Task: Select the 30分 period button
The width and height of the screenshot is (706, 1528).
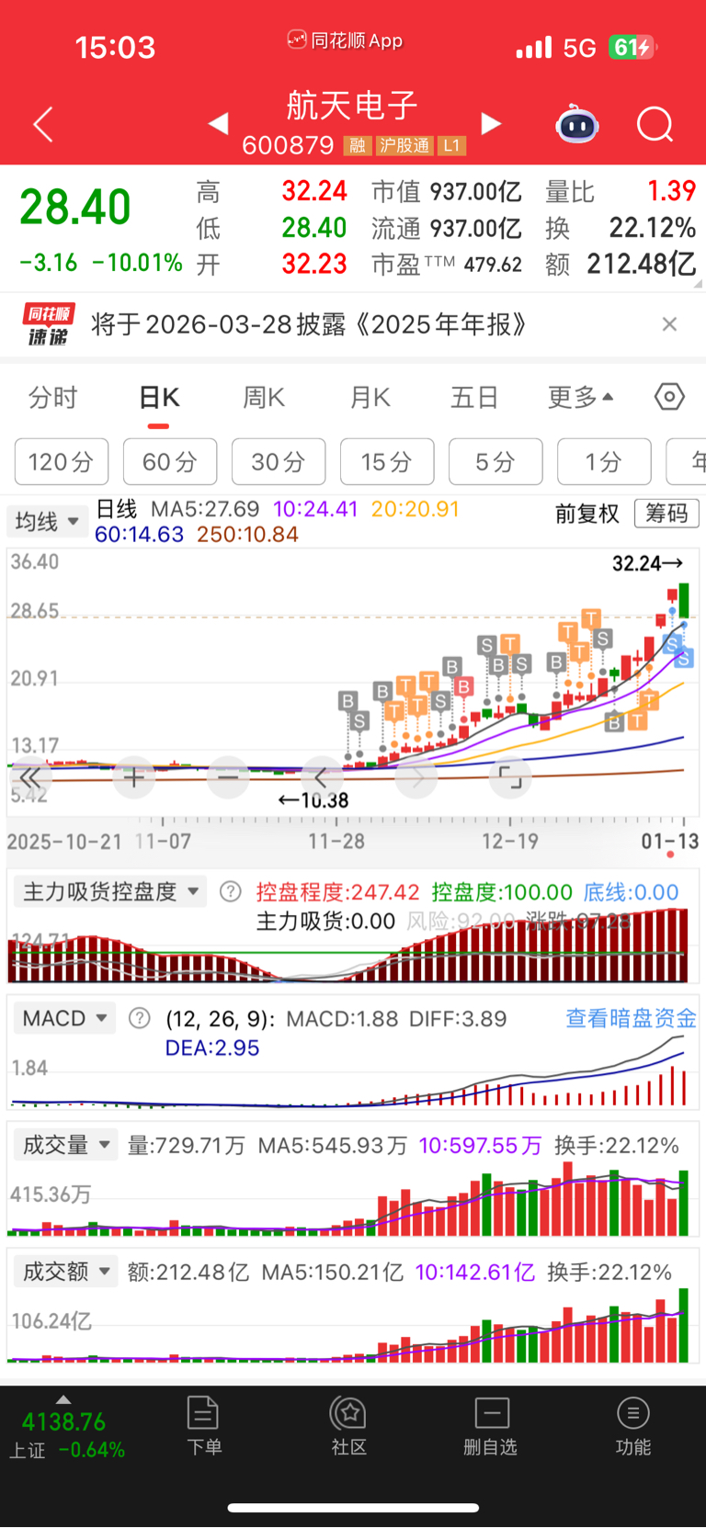Action: point(279,461)
